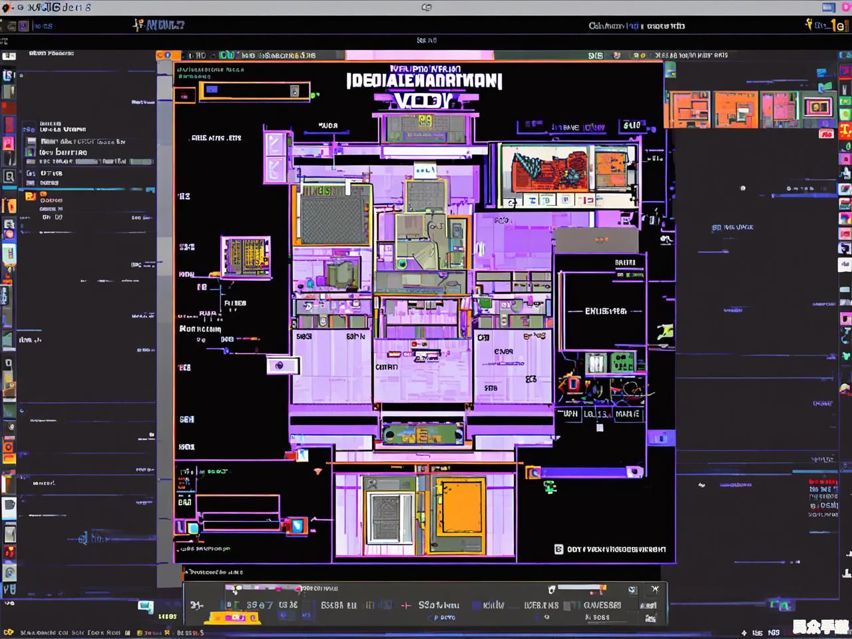Click the purple square icon in top toolbar
852x639 pixels.
coord(23,26)
